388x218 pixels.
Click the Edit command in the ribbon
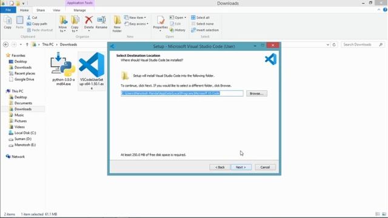point(175,24)
